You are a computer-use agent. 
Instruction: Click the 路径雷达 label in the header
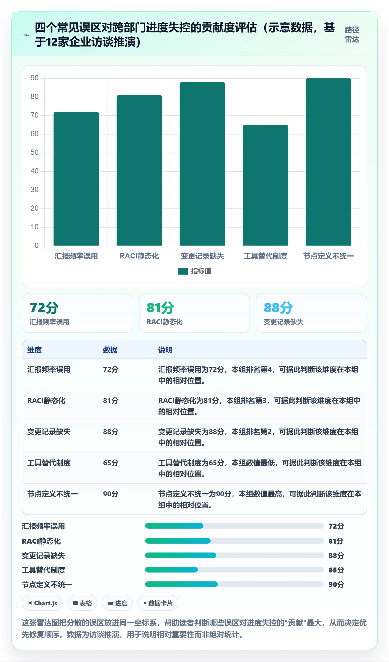click(352, 34)
